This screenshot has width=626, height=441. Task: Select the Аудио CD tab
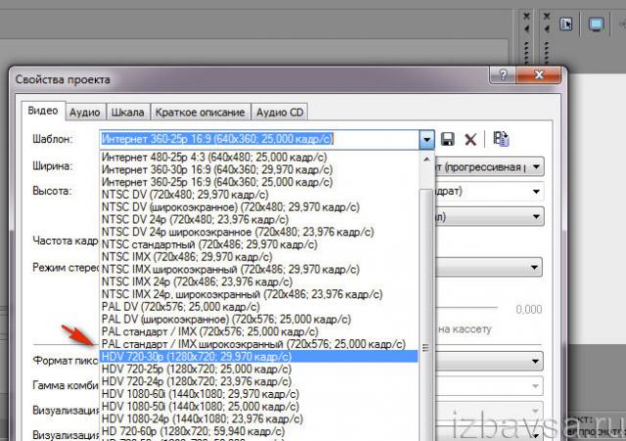tap(280, 112)
